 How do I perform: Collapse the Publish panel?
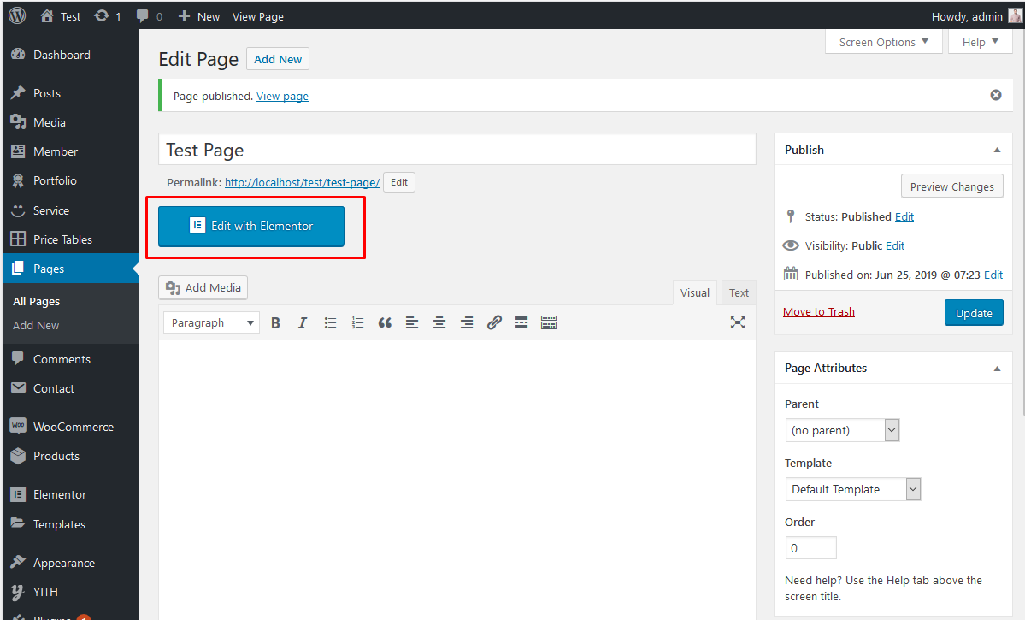pyautogui.click(x=996, y=149)
